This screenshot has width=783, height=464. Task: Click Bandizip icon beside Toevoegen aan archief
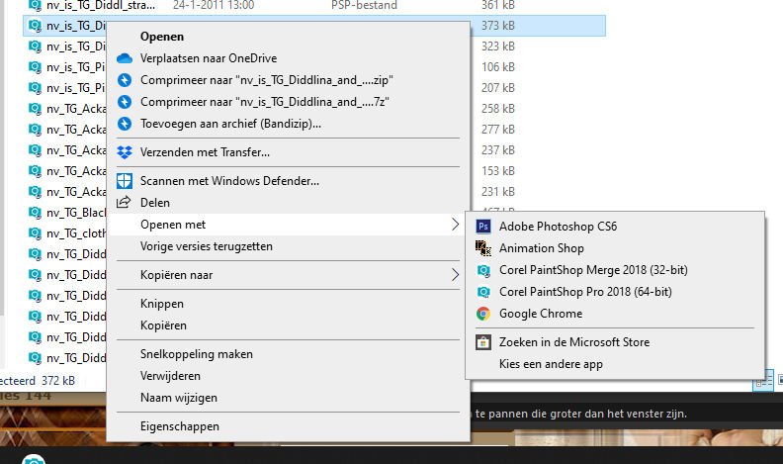tap(125, 124)
